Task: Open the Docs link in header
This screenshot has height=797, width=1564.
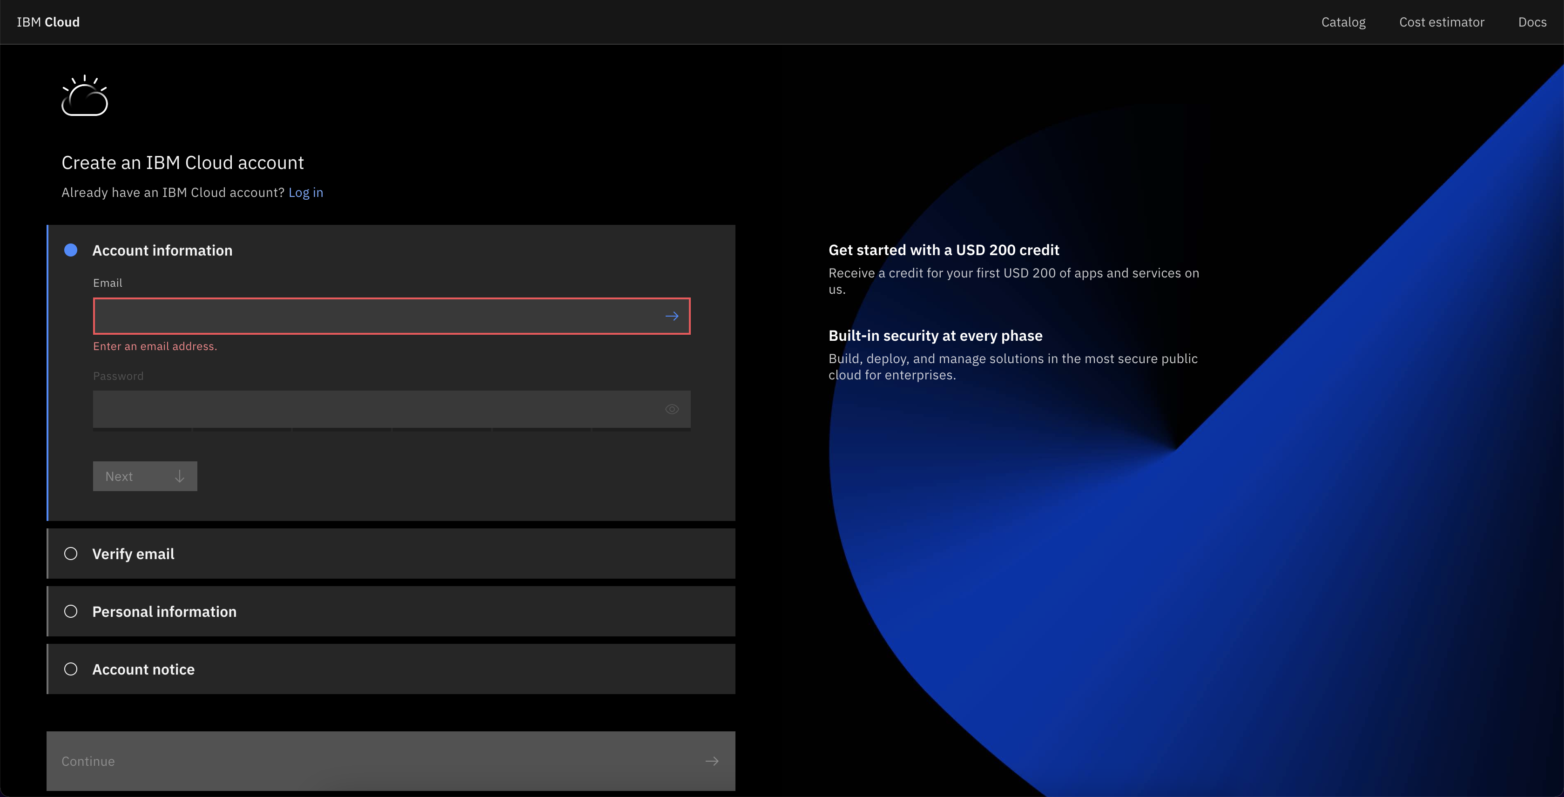Action: click(x=1532, y=22)
